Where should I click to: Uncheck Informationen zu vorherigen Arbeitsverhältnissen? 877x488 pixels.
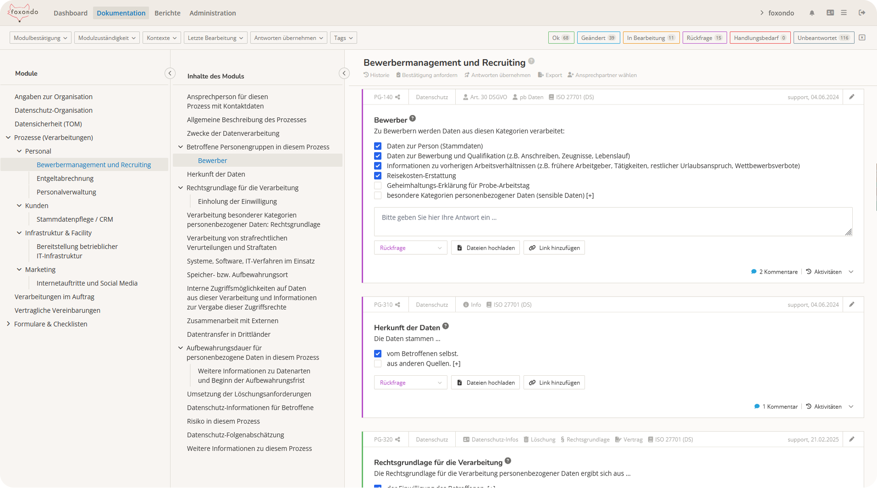pos(378,166)
